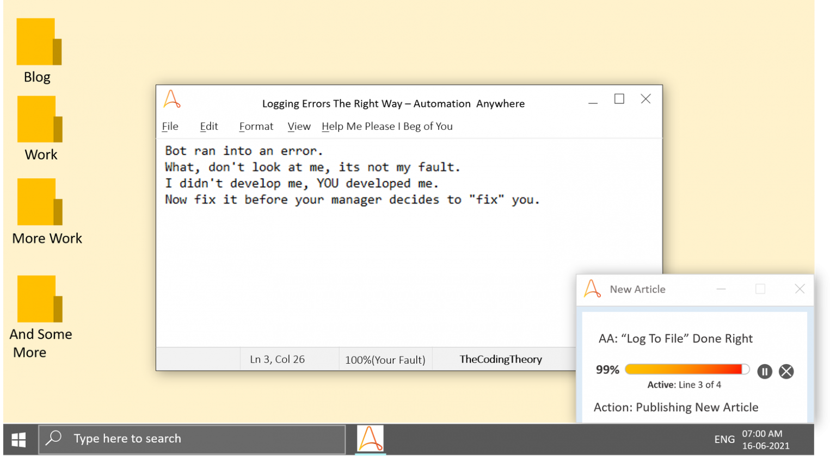
Task: Click the search magnifier icon on the taskbar
Action: (x=54, y=438)
